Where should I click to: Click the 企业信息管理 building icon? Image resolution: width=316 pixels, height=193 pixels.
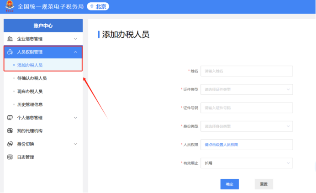pos(10,39)
